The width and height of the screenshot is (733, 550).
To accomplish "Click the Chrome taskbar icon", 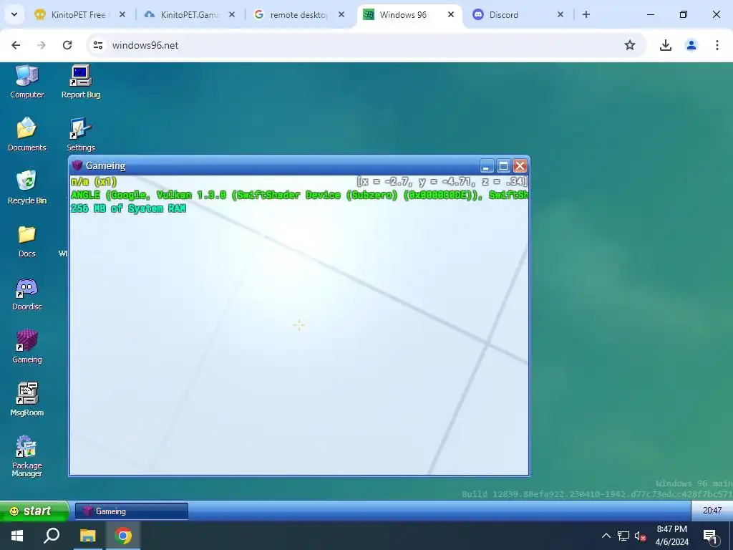I will 123,536.
